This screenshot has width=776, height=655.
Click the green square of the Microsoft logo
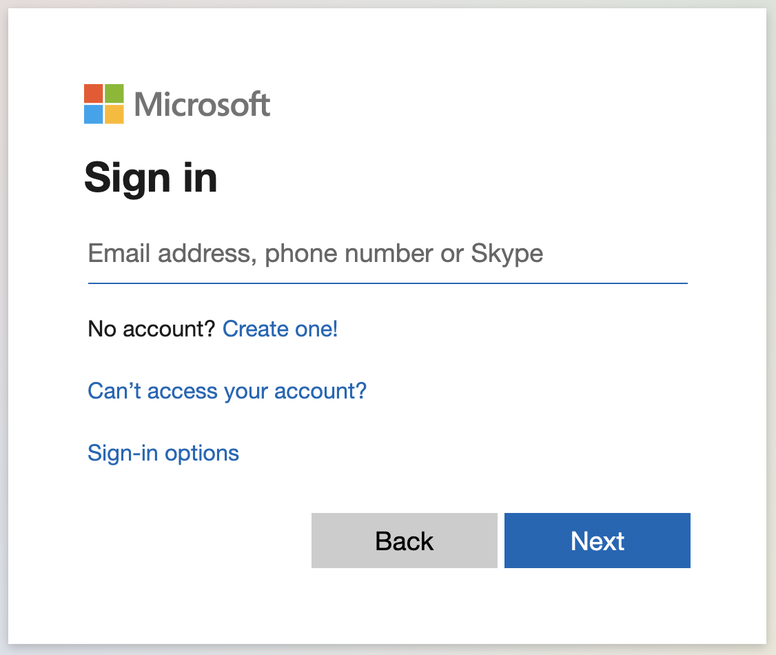coord(113,93)
